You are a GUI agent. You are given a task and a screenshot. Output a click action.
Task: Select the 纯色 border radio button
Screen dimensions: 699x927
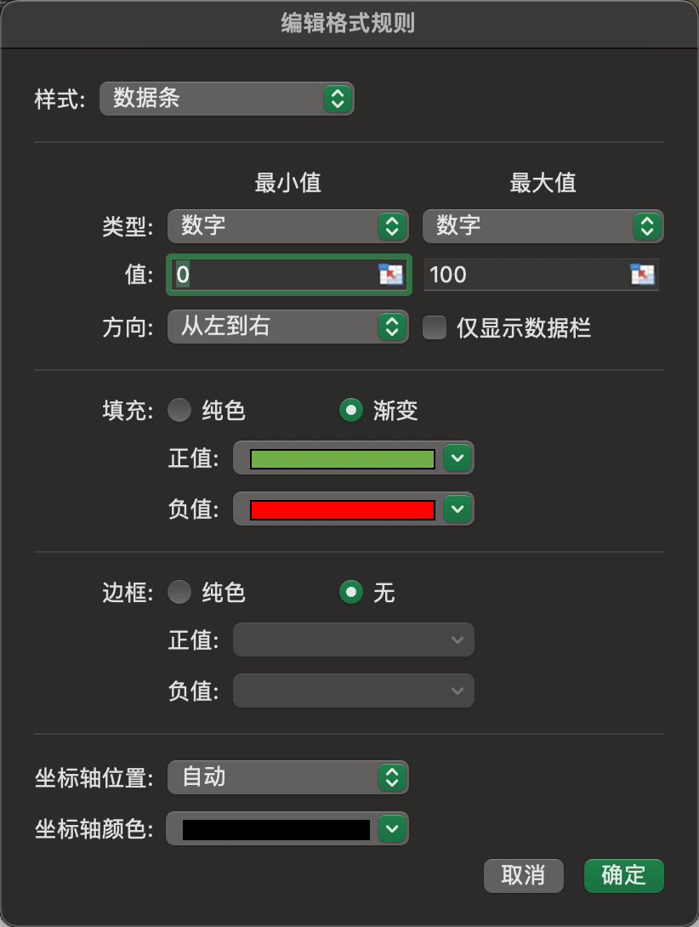[179, 592]
